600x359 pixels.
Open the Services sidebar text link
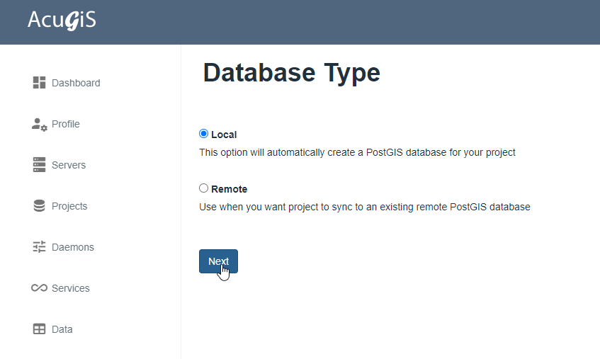click(x=71, y=288)
